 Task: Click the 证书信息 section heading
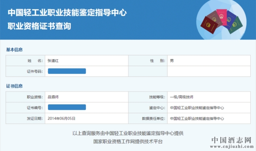pos(14,86)
